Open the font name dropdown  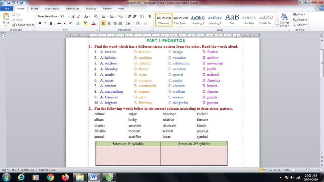click(59, 16)
